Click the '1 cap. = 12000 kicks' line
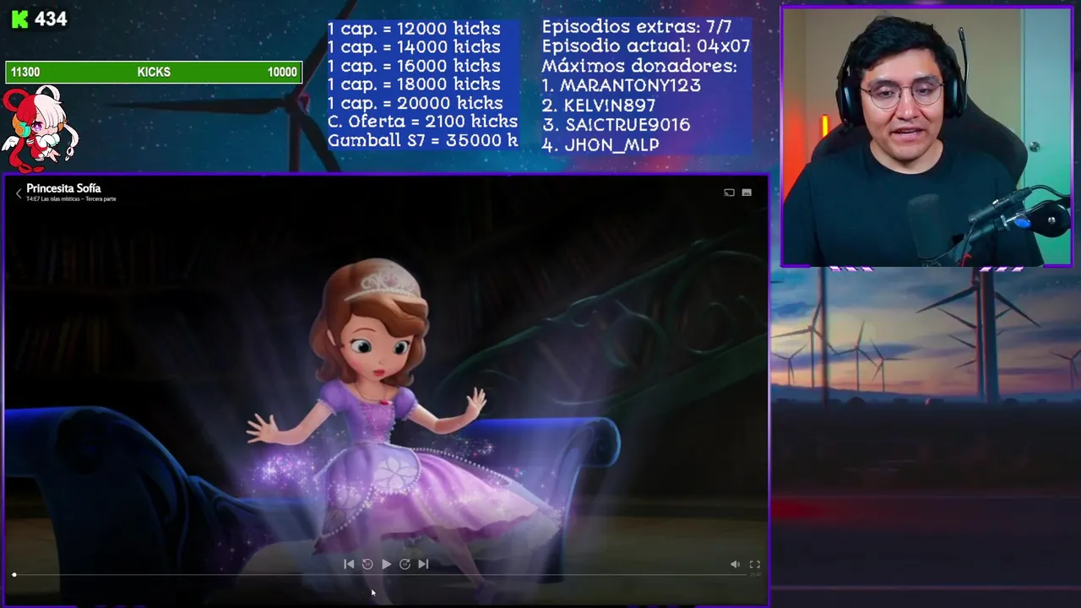 tap(414, 29)
